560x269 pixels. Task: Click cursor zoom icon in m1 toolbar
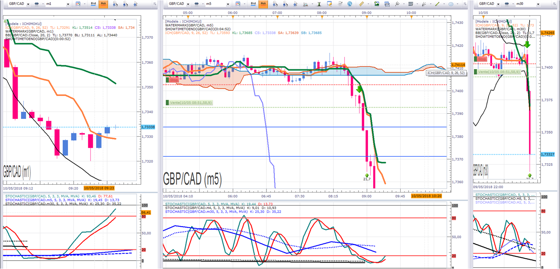click(136, 4)
